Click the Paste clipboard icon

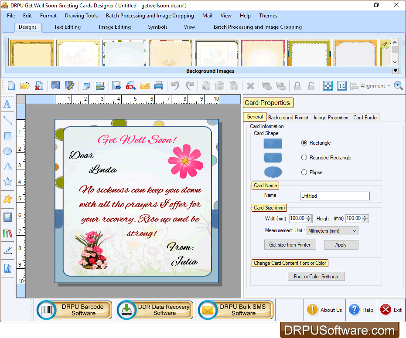click(x=234, y=86)
